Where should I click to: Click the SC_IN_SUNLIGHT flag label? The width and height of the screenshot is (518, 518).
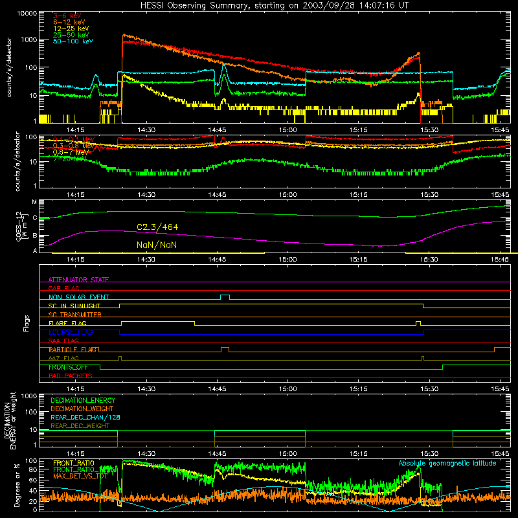coord(74,306)
